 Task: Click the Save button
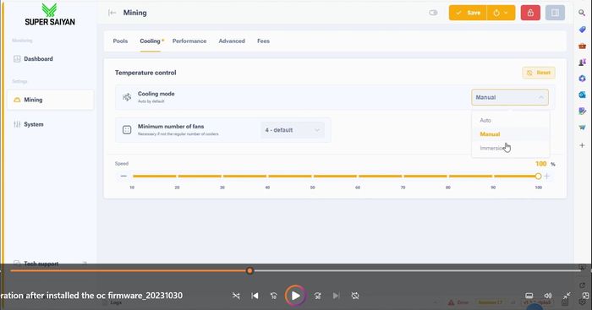click(x=468, y=13)
